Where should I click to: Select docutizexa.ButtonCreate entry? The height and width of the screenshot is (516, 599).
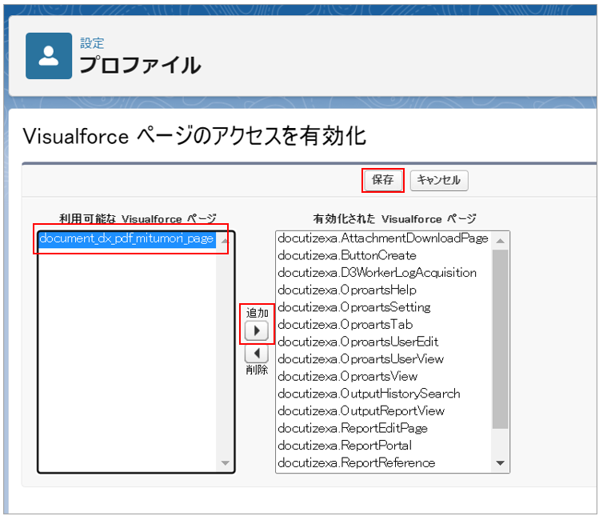click(x=346, y=256)
